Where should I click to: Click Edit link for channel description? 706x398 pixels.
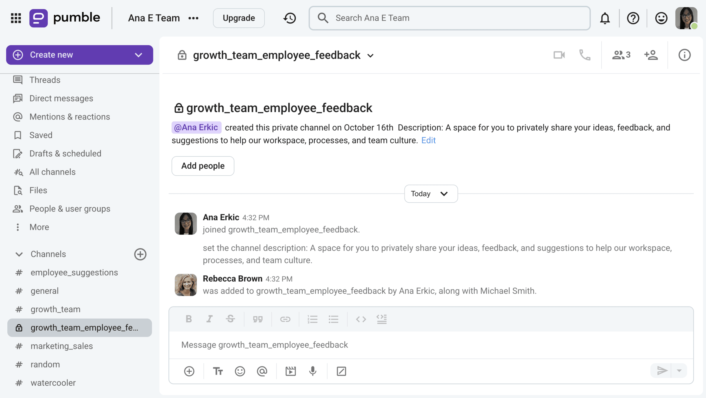click(428, 140)
